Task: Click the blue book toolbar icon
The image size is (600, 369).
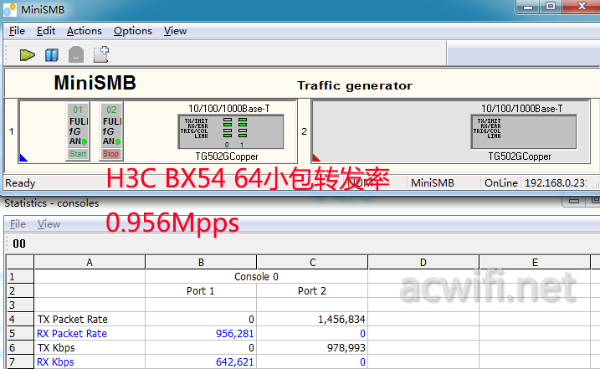Action: click(x=52, y=55)
